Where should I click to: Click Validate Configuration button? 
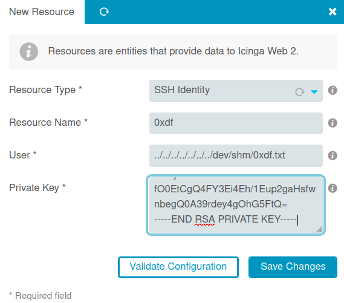[x=178, y=267]
